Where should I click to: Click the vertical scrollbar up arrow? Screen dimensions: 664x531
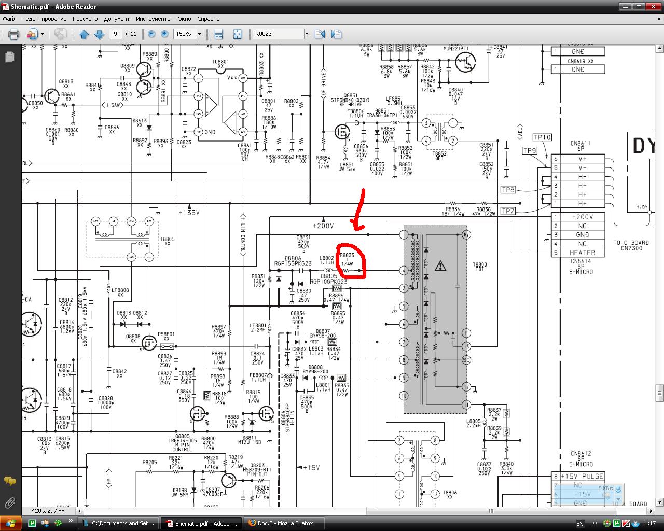(x=660, y=48)
